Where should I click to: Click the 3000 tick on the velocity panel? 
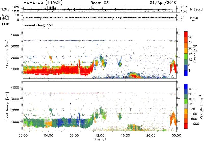tap(15, 99)
